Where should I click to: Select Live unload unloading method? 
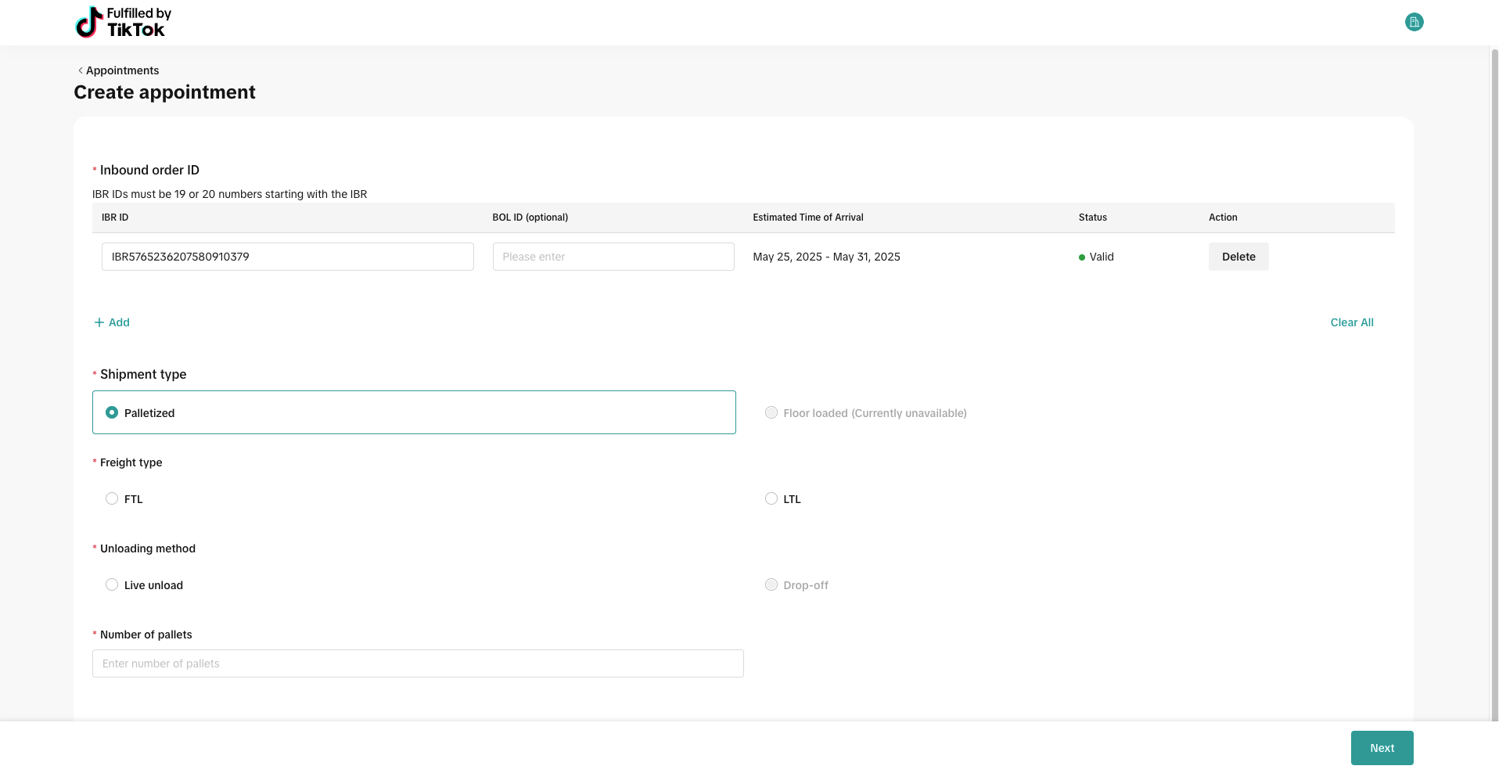click(x=112, y=585)
